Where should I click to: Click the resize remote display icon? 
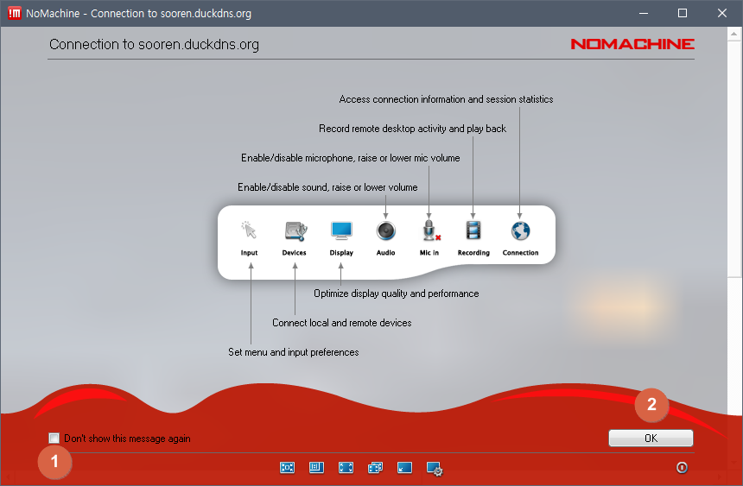316,468
